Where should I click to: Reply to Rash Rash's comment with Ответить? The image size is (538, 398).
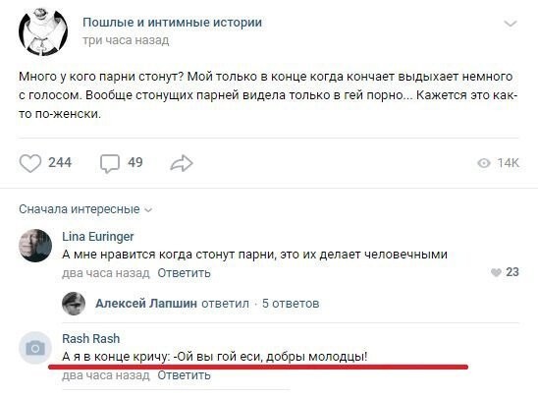coord(184,375)
